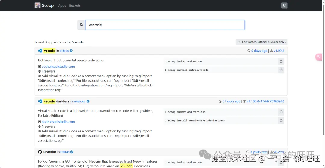
Task: Open the Buckets navigation item
Action: click(75, 5)
